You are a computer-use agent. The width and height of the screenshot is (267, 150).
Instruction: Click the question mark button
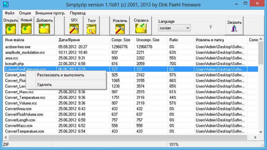coord(211,27)
